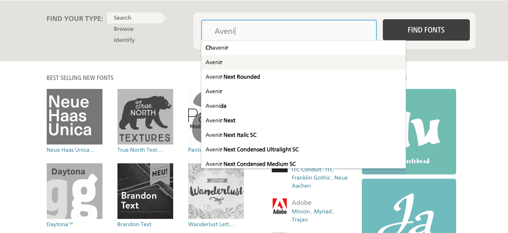
Task: Click the FIND FONTS button
Action: (426, 30)
